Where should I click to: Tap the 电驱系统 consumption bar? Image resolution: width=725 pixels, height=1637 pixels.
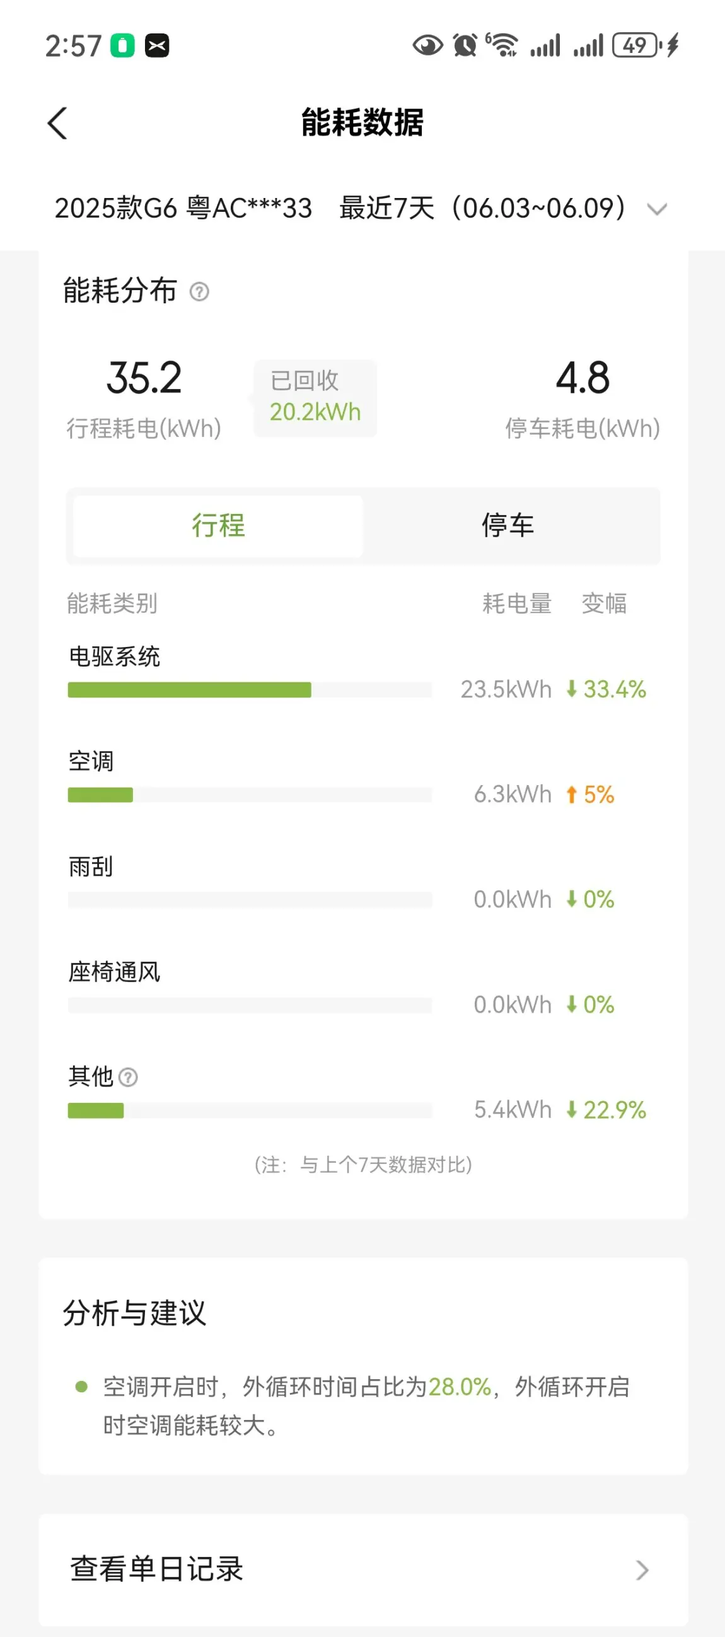tap(250, 690)
